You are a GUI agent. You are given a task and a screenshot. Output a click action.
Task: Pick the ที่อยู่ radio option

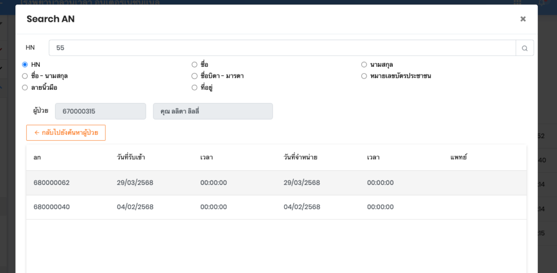[x=195, y=88]
